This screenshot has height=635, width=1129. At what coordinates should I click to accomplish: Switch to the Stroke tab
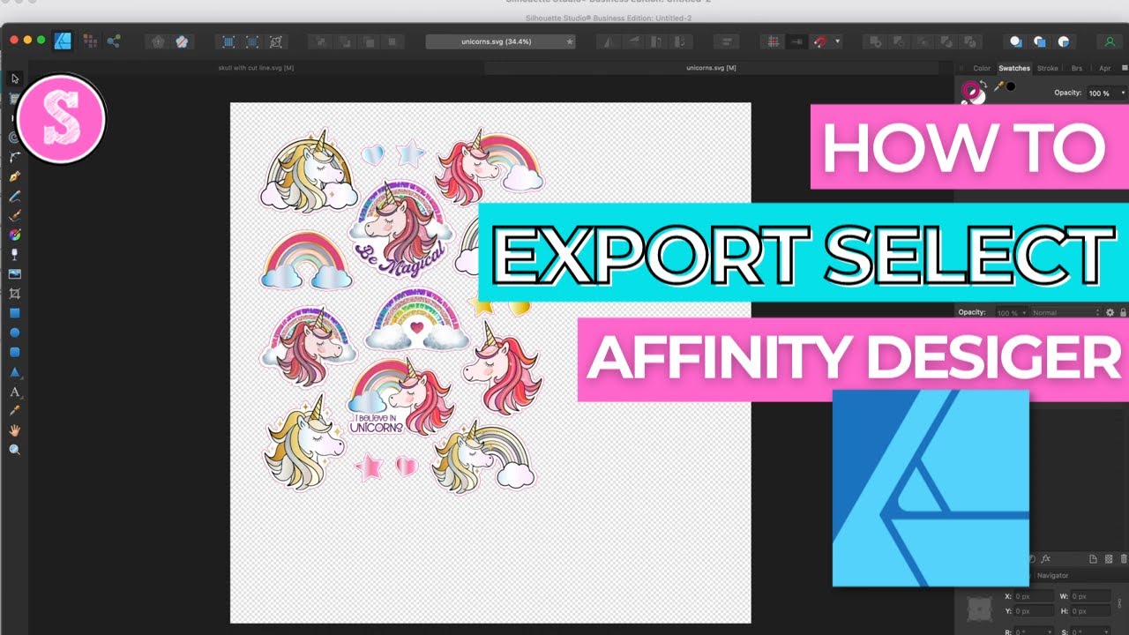[1048, 68]
